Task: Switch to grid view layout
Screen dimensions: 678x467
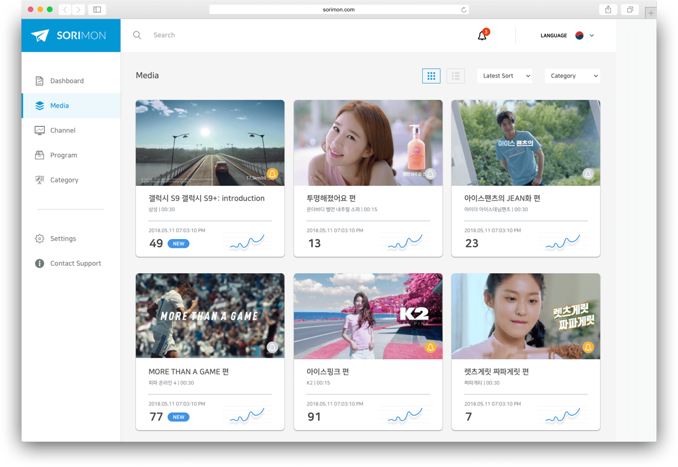Action: pyautogui.click(x=431, y=76)
